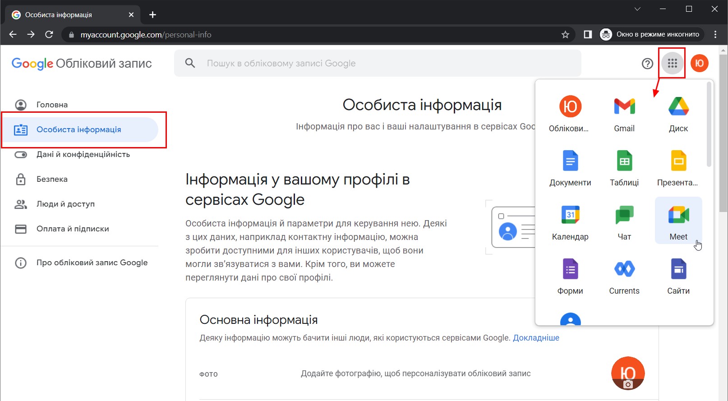The height and width of the screenshot is (401, 728).
Task: Open Безпека section in sidebar
Action: (79, 179)
